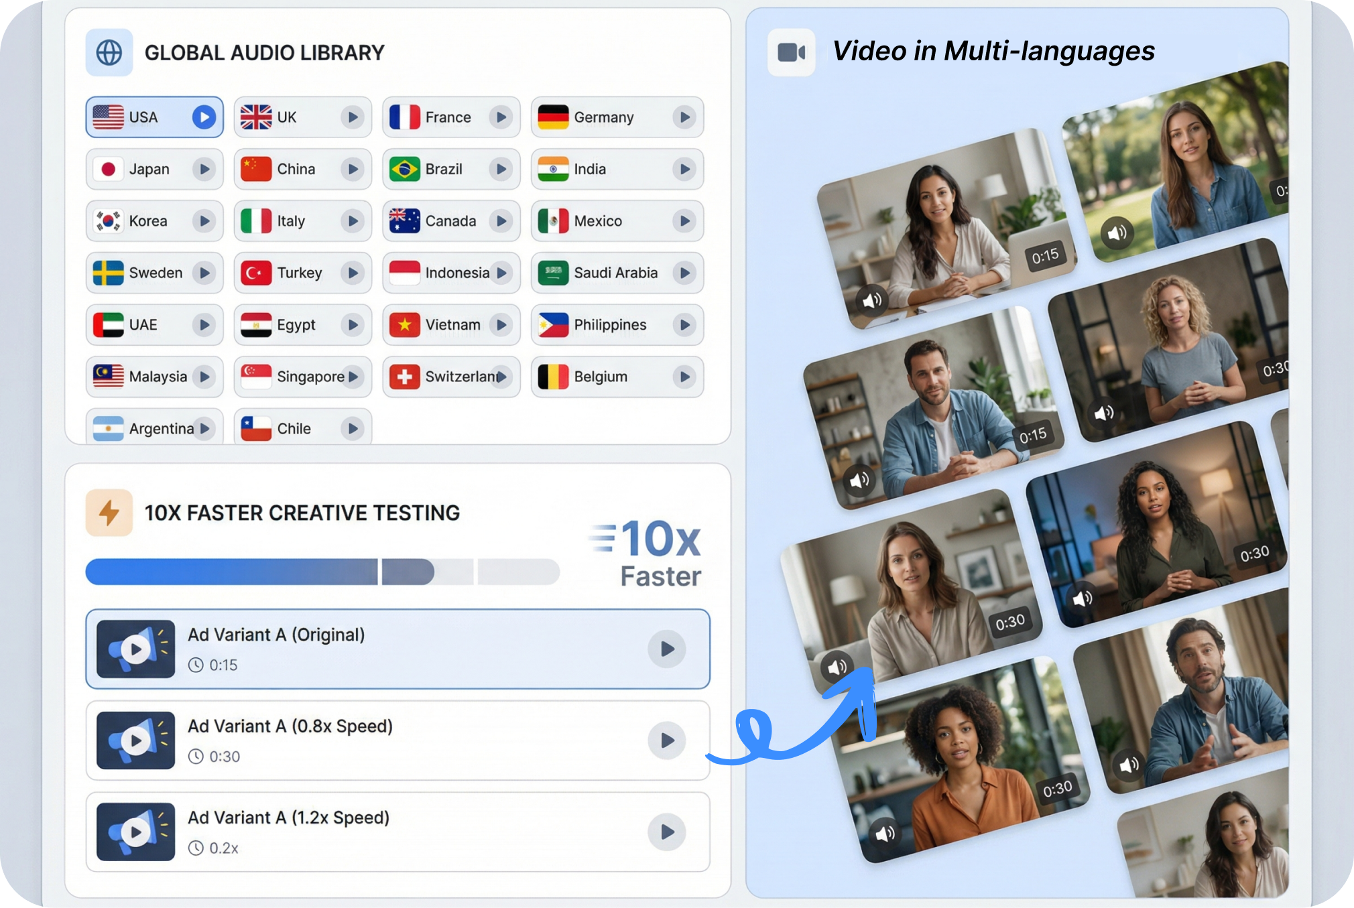Play the UK audio sample

click(x=352, y=117)
